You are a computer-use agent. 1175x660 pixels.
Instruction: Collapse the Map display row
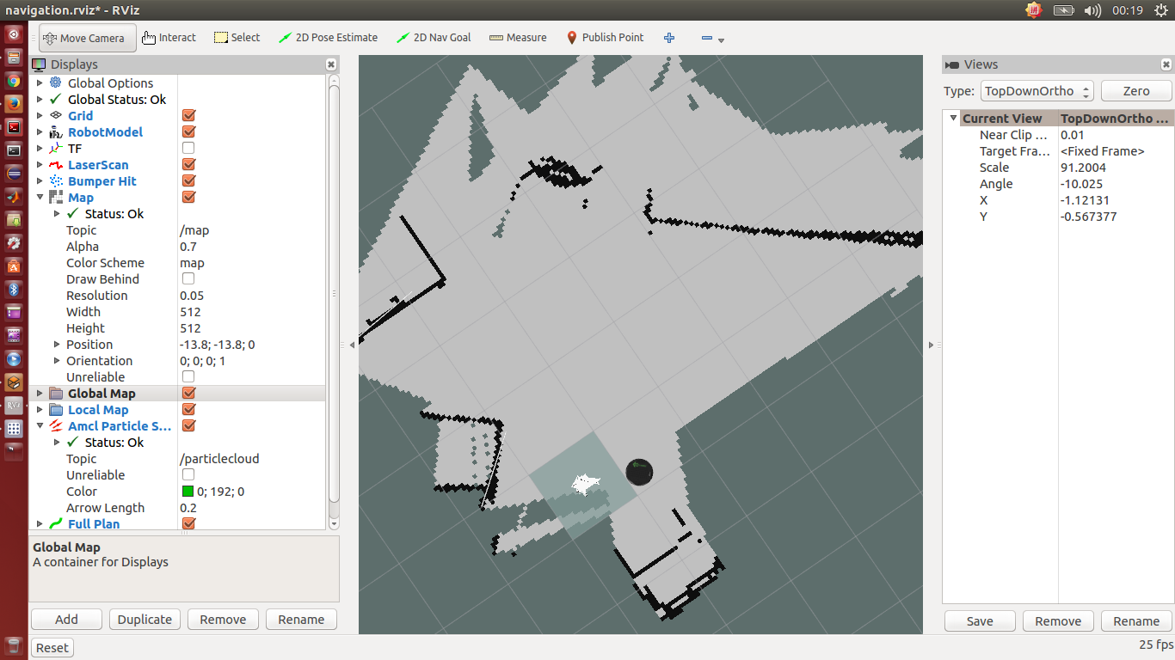pos(39,197)
